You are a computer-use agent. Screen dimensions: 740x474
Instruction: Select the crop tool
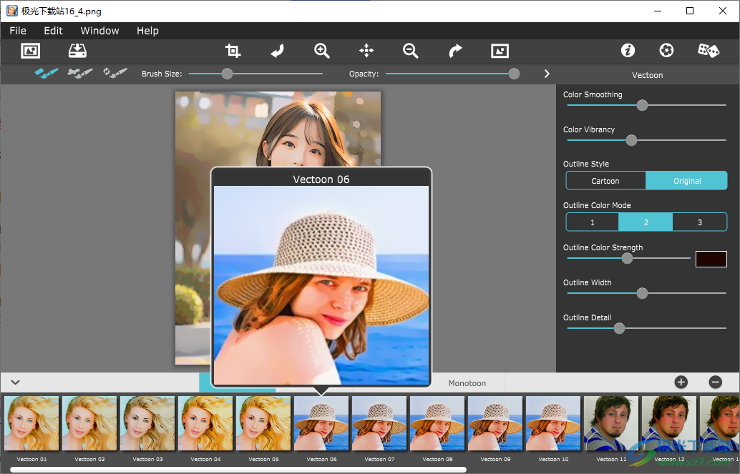[233, 51]
